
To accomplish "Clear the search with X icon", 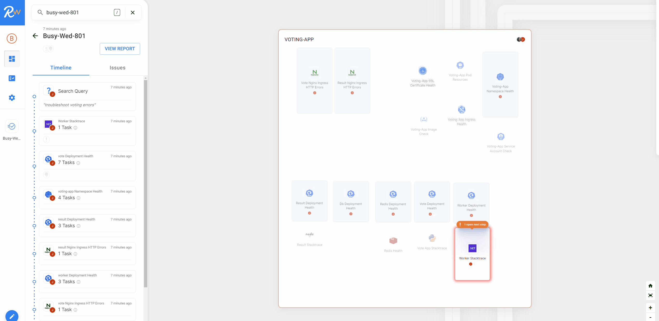I will [x=133, y=12].
